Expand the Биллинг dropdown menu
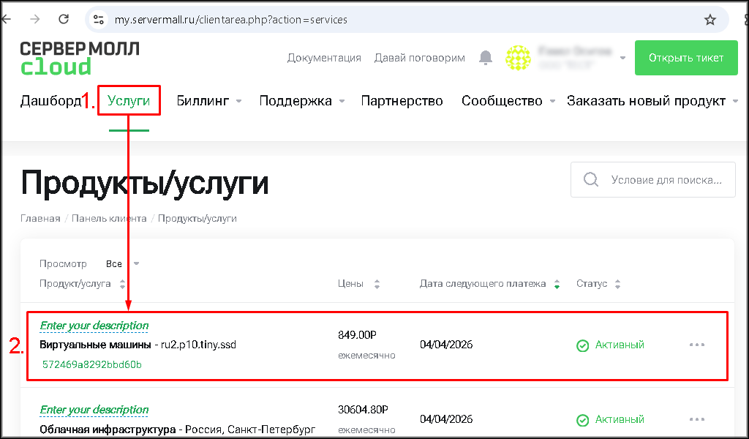Image resolution: width=749 pixels, height=439 pixels. tap(209, 101)
